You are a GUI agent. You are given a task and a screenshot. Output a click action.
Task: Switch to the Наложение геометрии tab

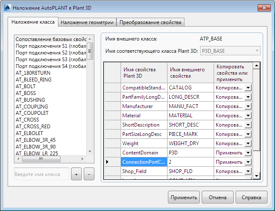(x=87, y=22)
